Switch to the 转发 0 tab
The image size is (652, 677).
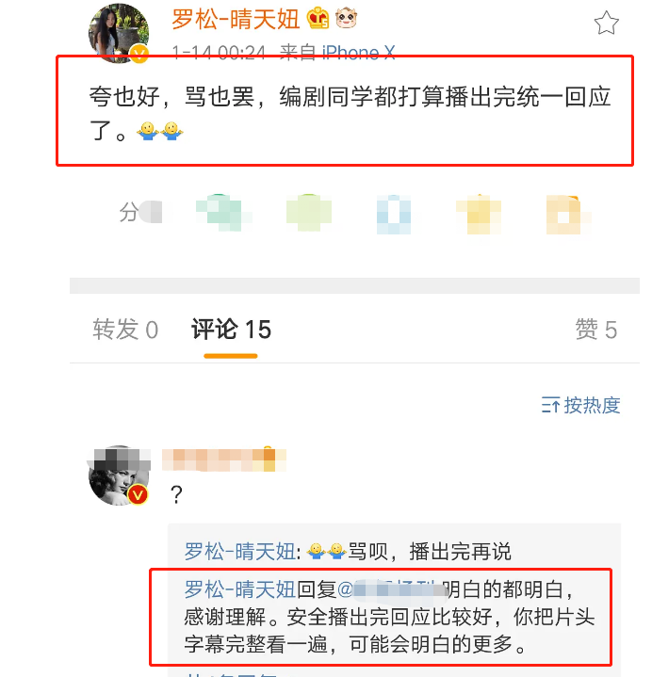125,330
